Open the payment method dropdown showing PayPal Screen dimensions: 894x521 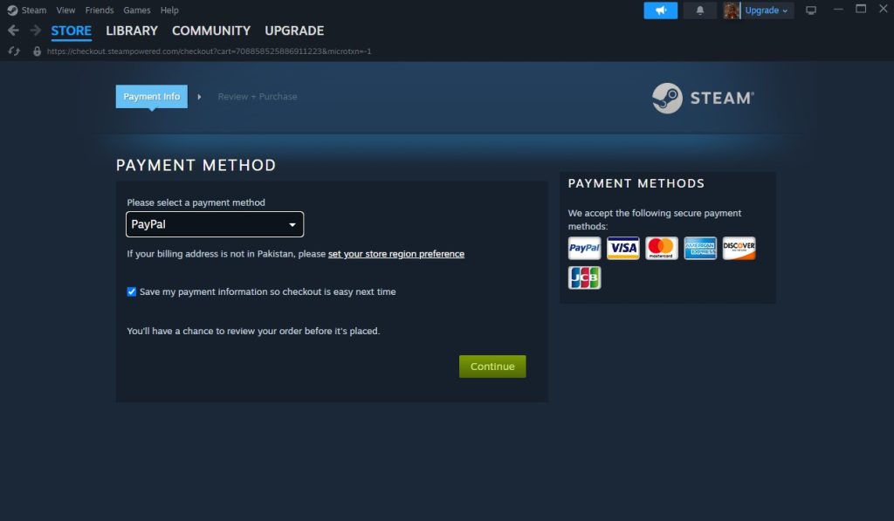(x=215, y=224)
